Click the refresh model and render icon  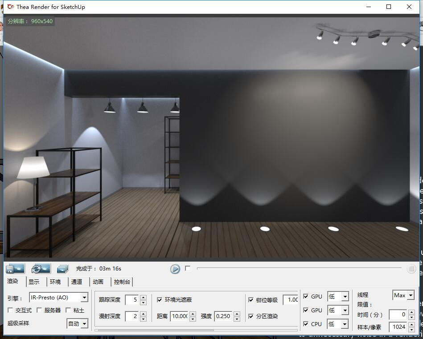[41, 268]
